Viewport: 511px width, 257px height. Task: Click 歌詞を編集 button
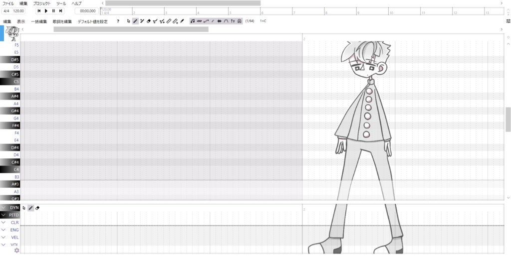click(x=62, y=21)
